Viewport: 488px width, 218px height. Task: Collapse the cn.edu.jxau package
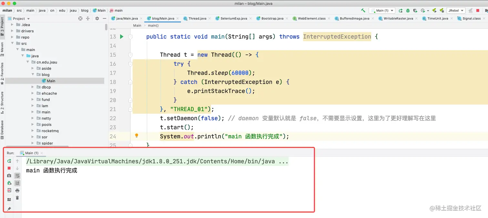point(28,62)
